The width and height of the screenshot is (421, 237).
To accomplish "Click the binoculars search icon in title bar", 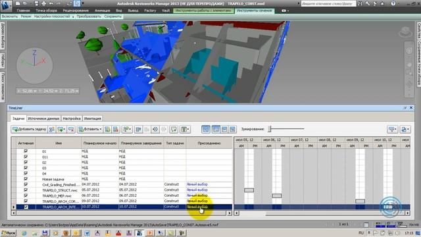I will (x=360, y=3).
